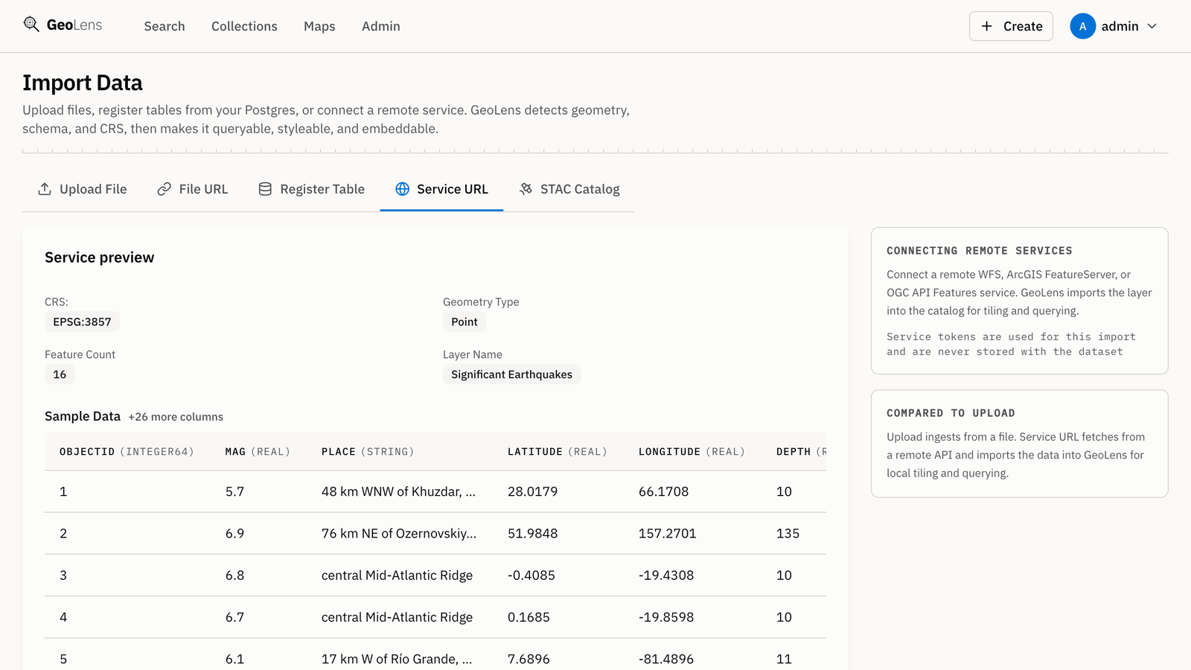Switch to the File URL tab
This screenshot has width=1191, height=670.
(x=192, y=189)
